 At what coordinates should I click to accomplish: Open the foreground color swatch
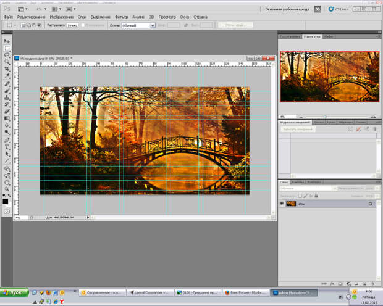pos(5,201)
